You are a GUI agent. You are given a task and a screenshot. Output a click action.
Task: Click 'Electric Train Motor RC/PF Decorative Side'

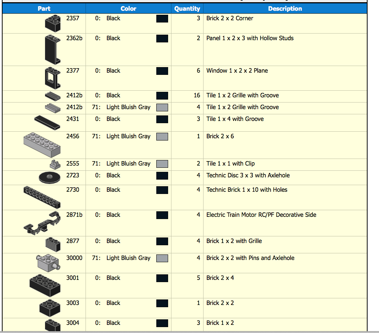pos(261,215)
